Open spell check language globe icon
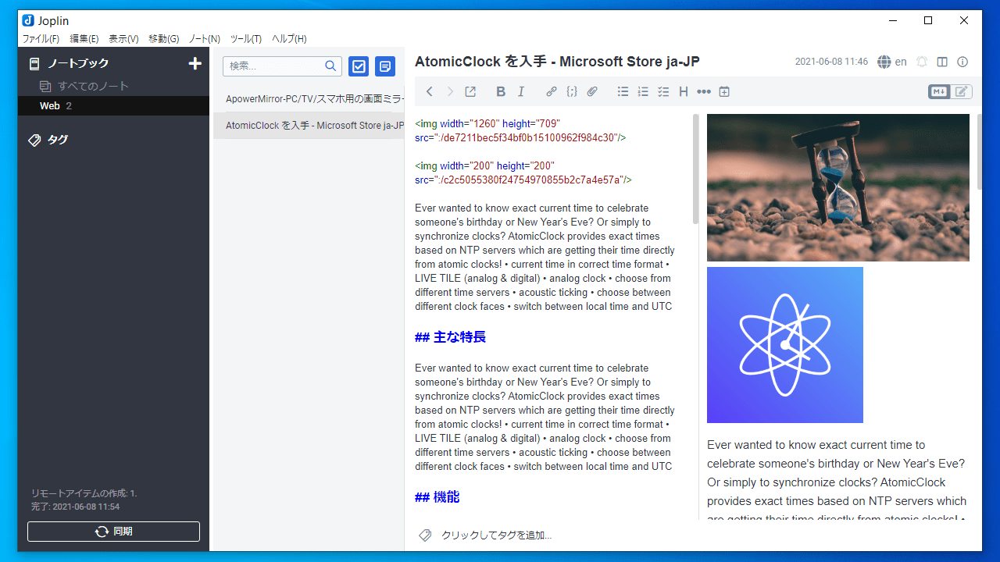The width and height of the screenshot is (1000, 562). [x=884, y=62]
